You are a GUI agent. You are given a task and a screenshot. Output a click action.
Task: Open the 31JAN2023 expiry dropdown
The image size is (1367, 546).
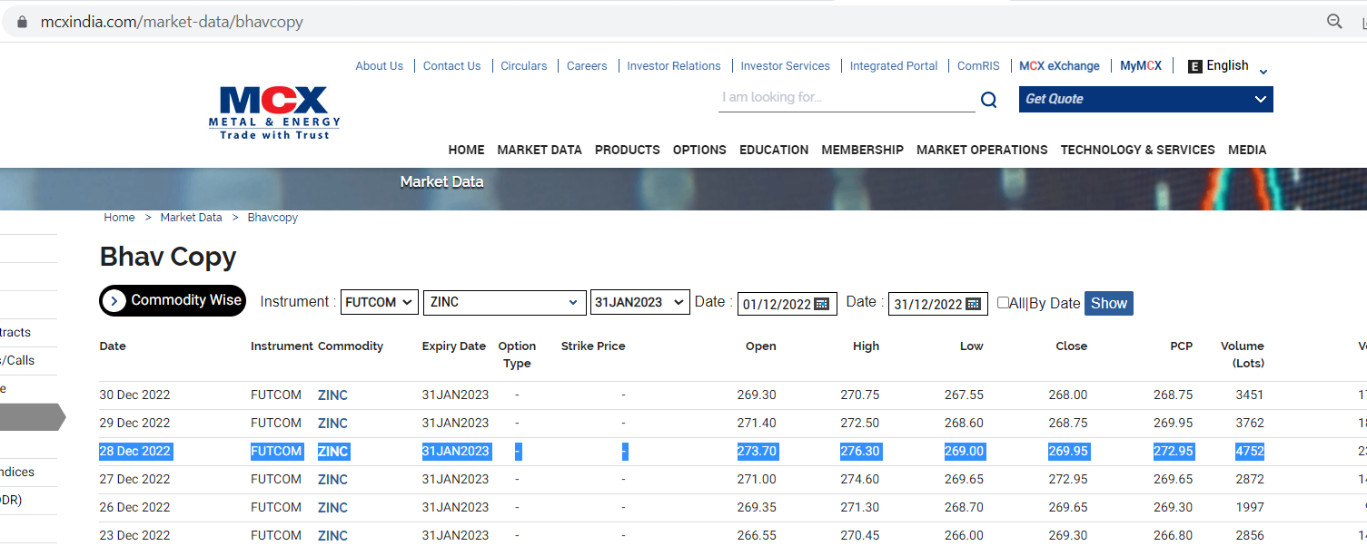[640, 303]
